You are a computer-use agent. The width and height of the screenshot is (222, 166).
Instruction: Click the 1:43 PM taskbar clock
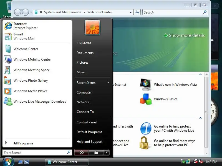click(211, 162)
